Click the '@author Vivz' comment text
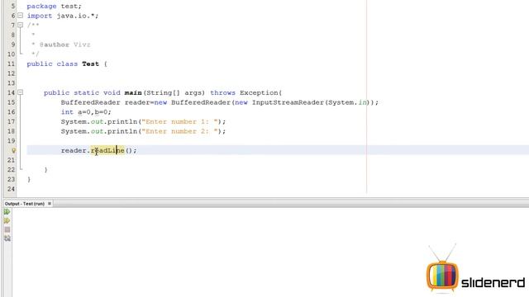Screen dimensions: 529x297 (64, 45)
